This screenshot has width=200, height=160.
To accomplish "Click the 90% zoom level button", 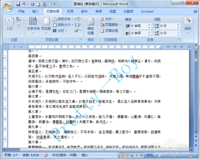I will (150, 155).
